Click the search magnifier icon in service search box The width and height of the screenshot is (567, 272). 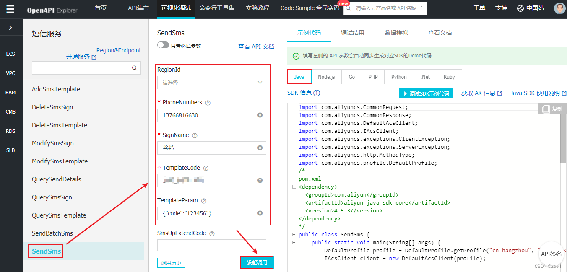[135, 68]
